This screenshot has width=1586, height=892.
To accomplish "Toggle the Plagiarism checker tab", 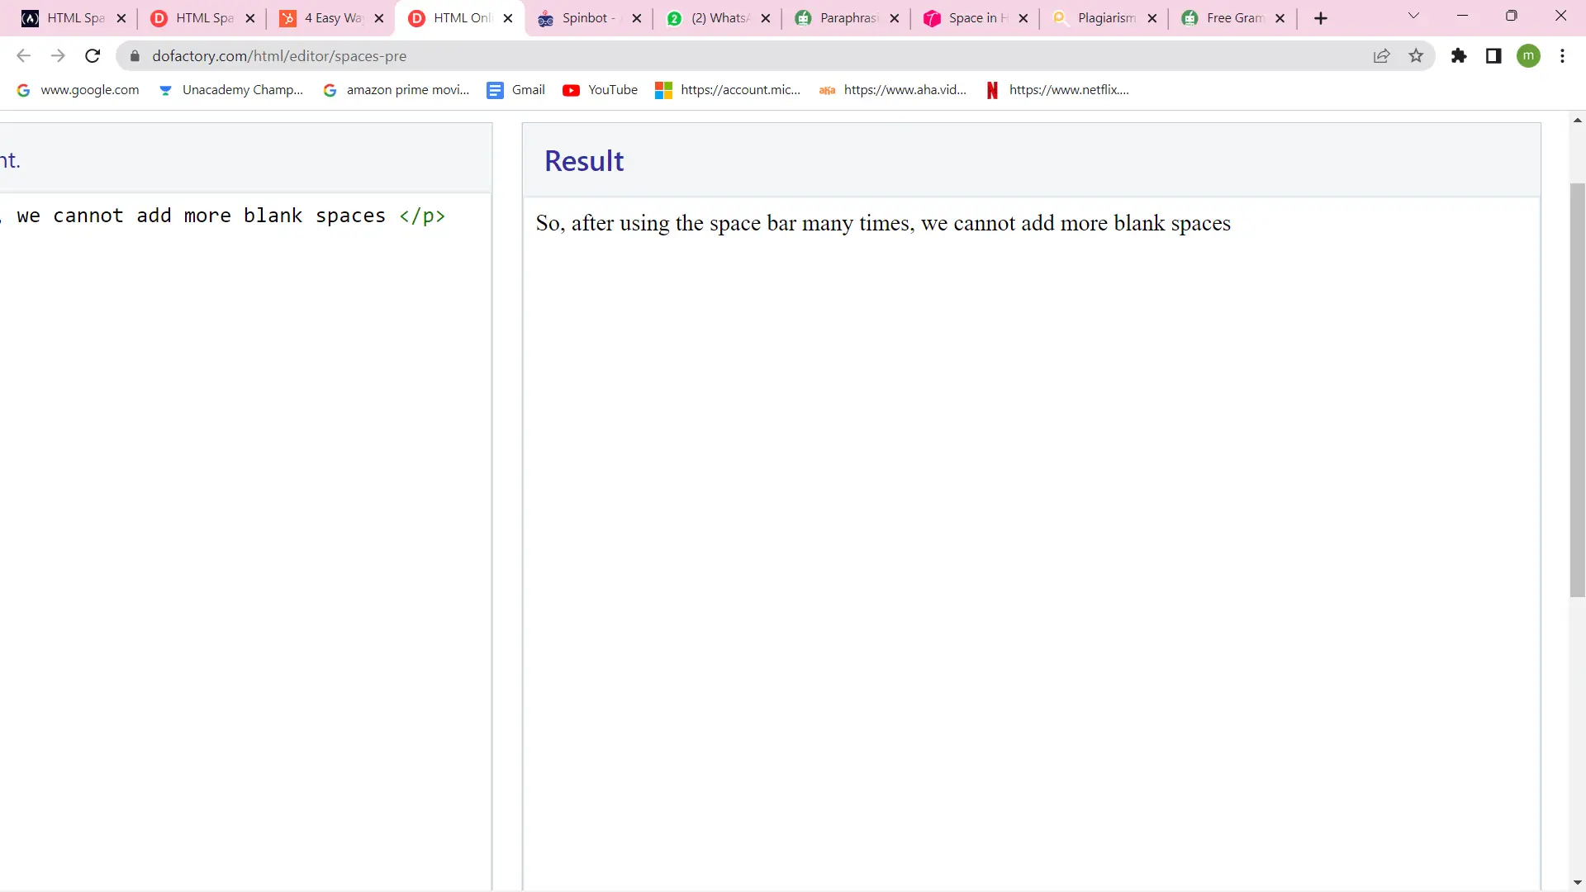I will pyautogui.click(x=1104, y=17).
